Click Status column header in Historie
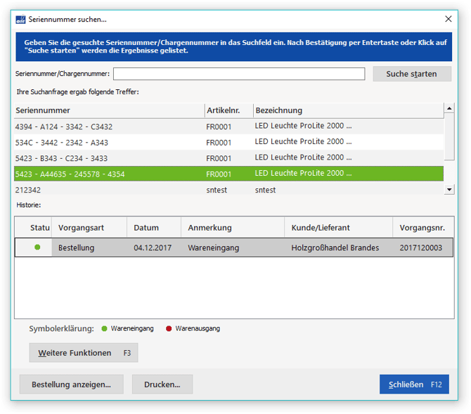Viewport: 471px width, 414px height. click(x=33, y=228)
